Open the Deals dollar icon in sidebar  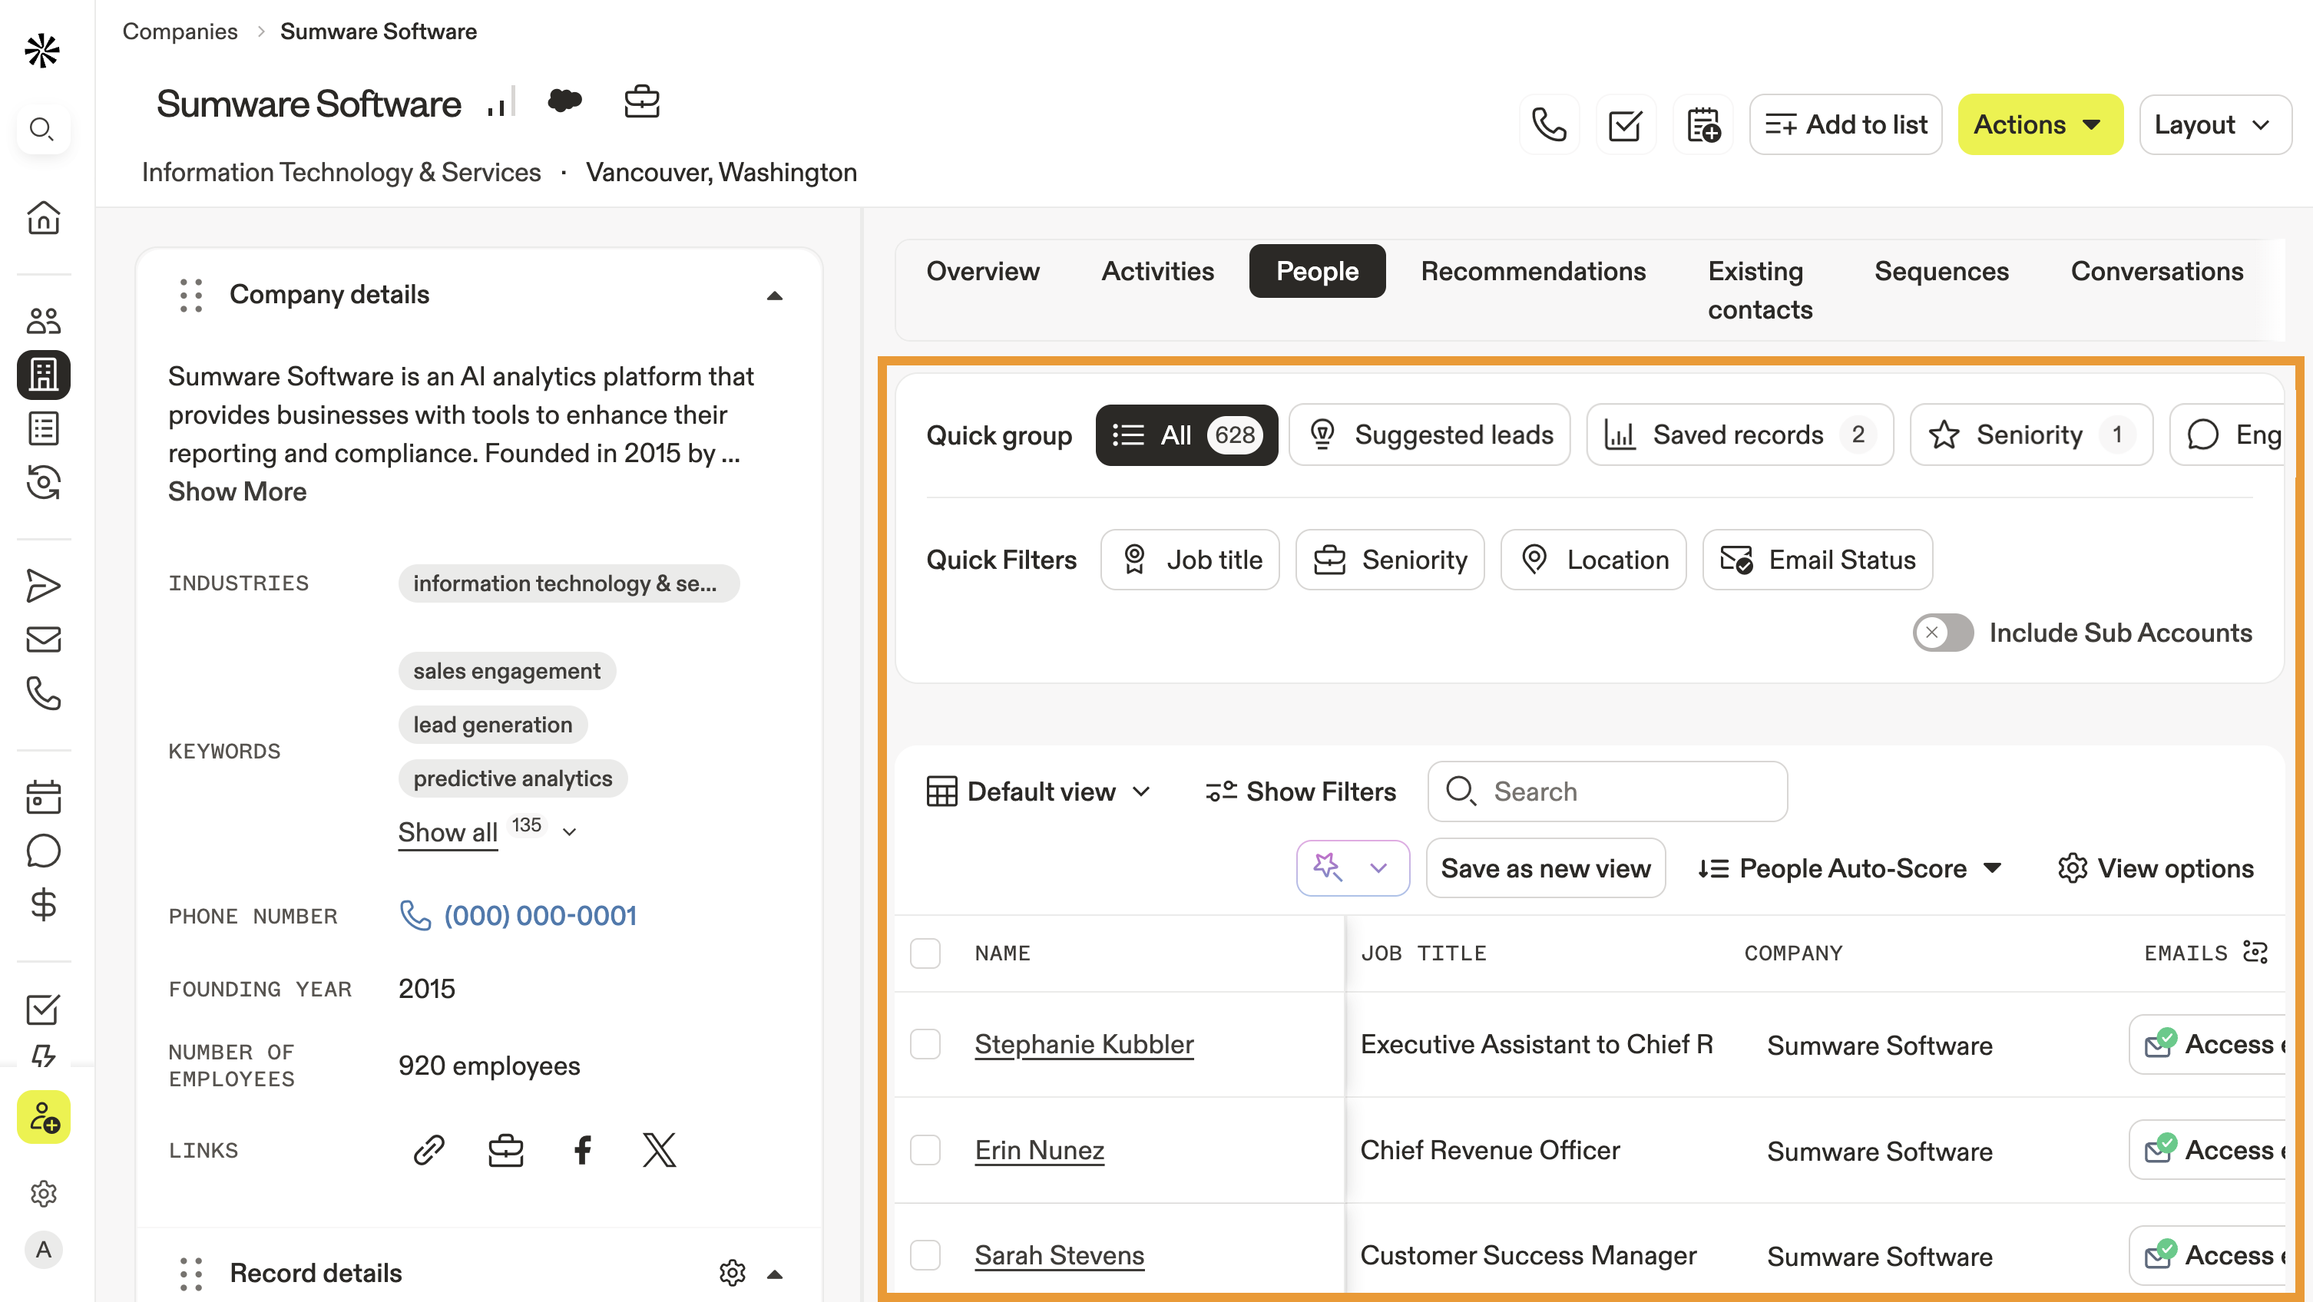(x=43, y=904)
